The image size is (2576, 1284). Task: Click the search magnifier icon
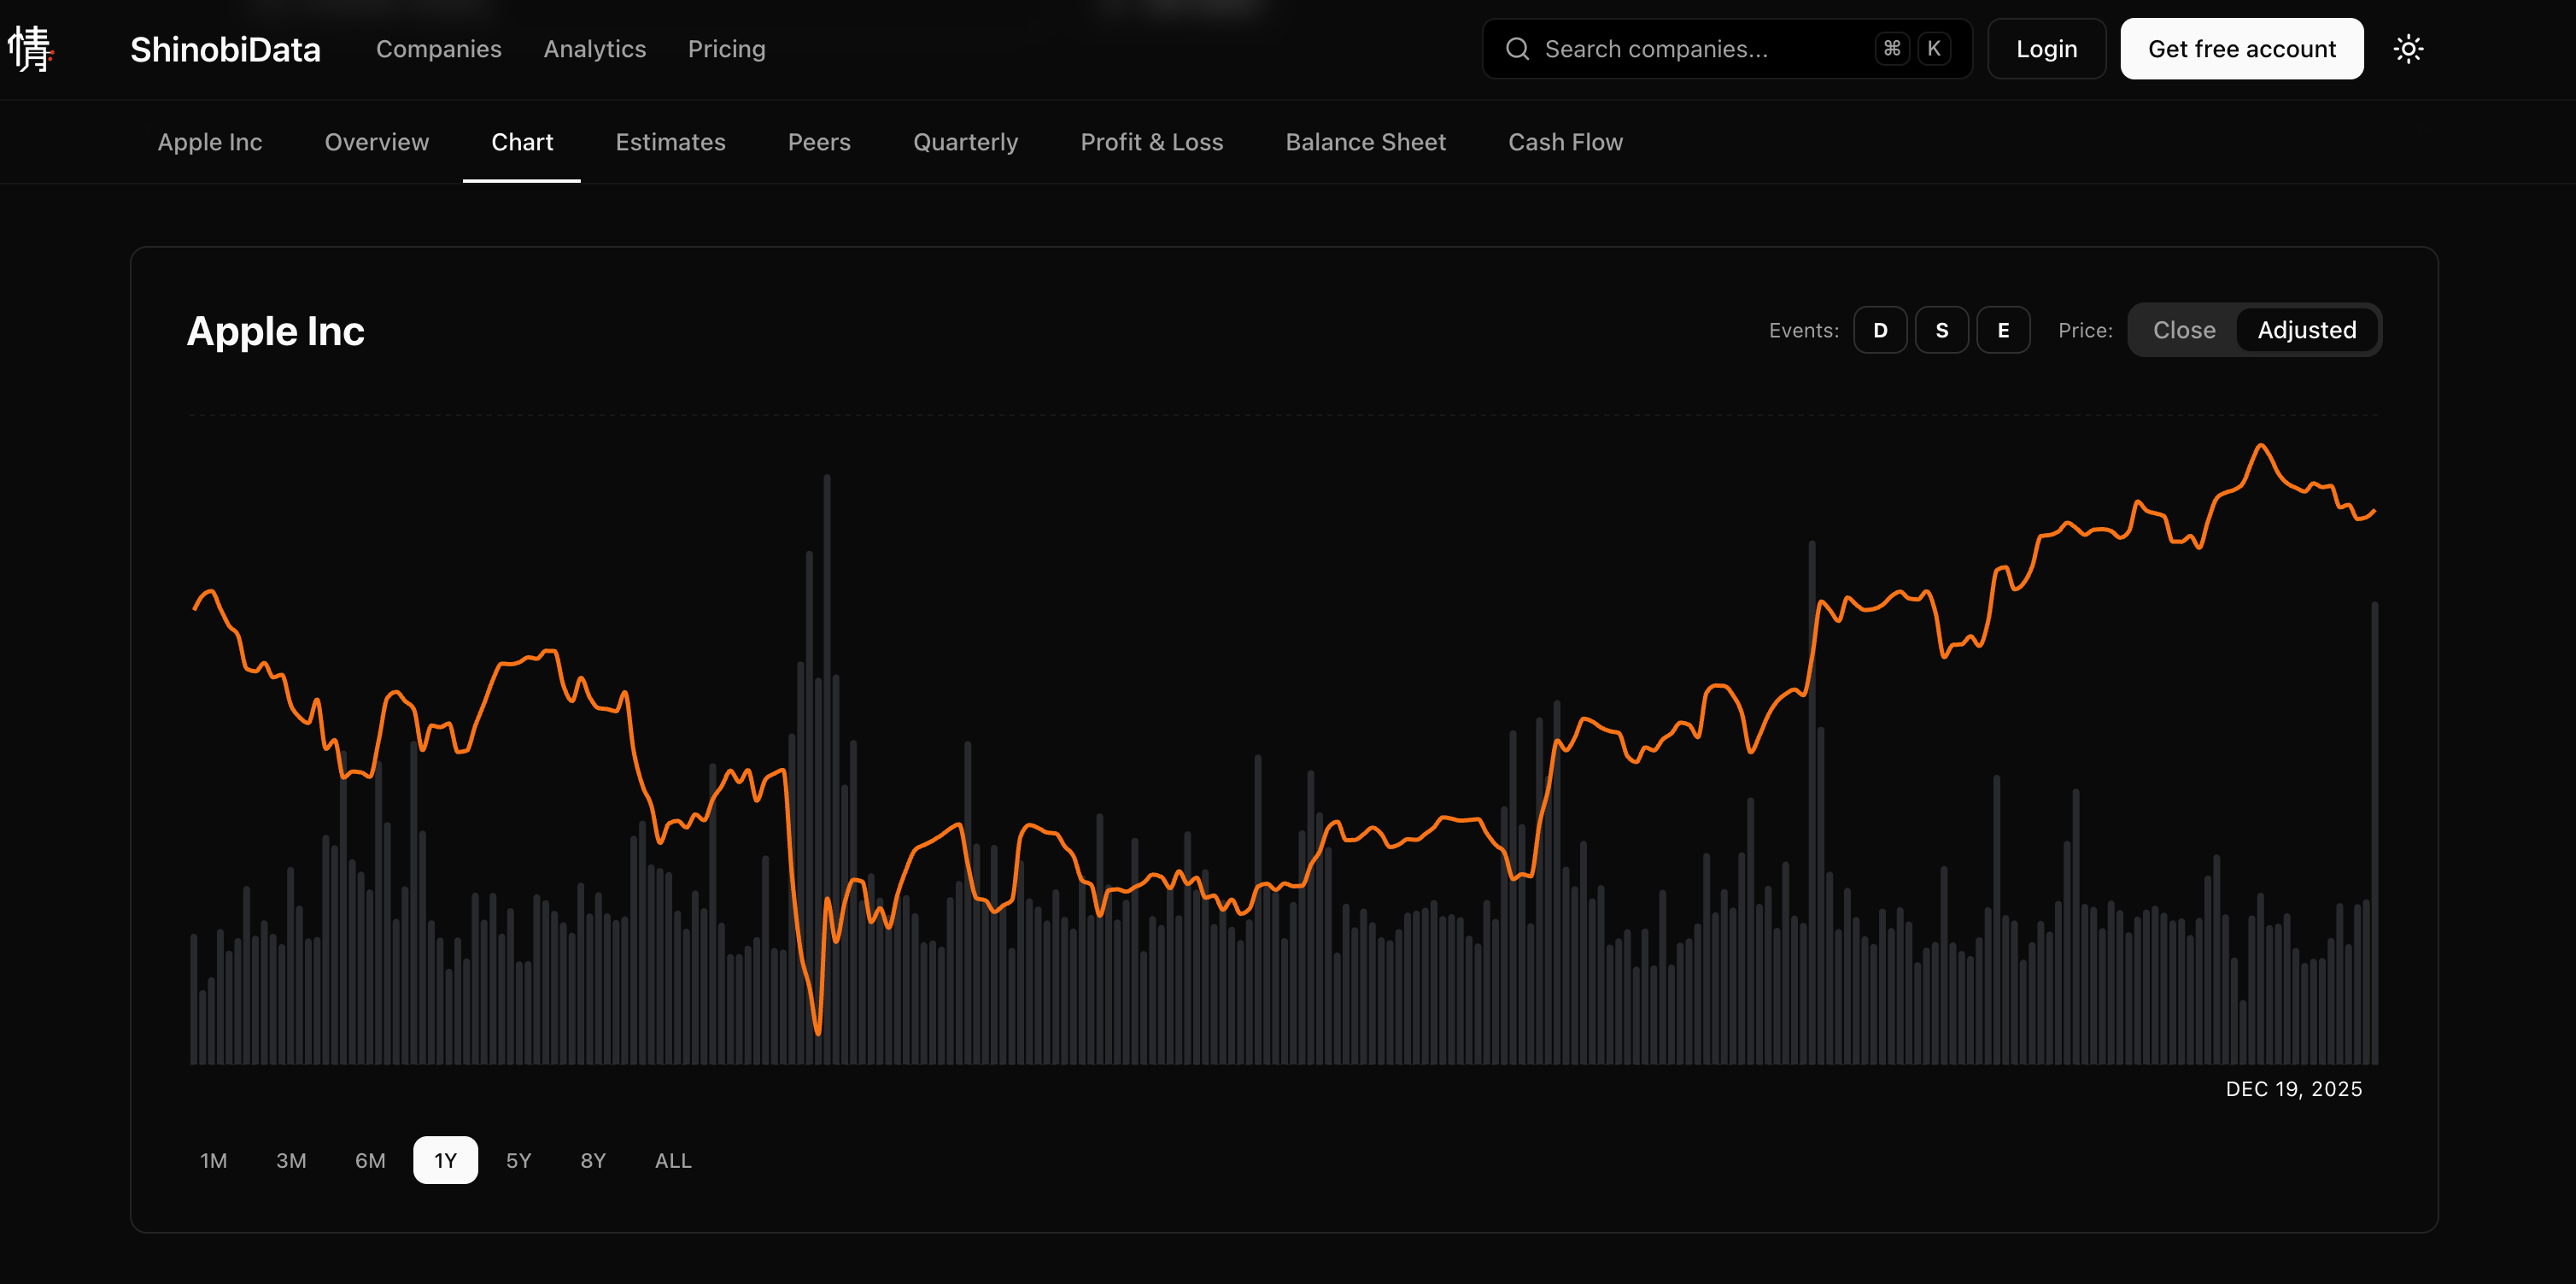tap(1517, 48)
